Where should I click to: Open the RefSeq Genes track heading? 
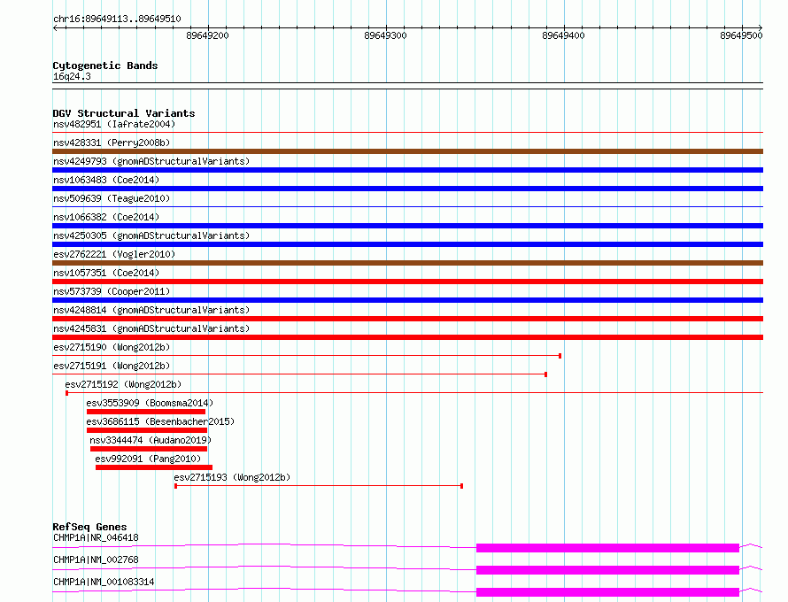(x=89, y=527)
